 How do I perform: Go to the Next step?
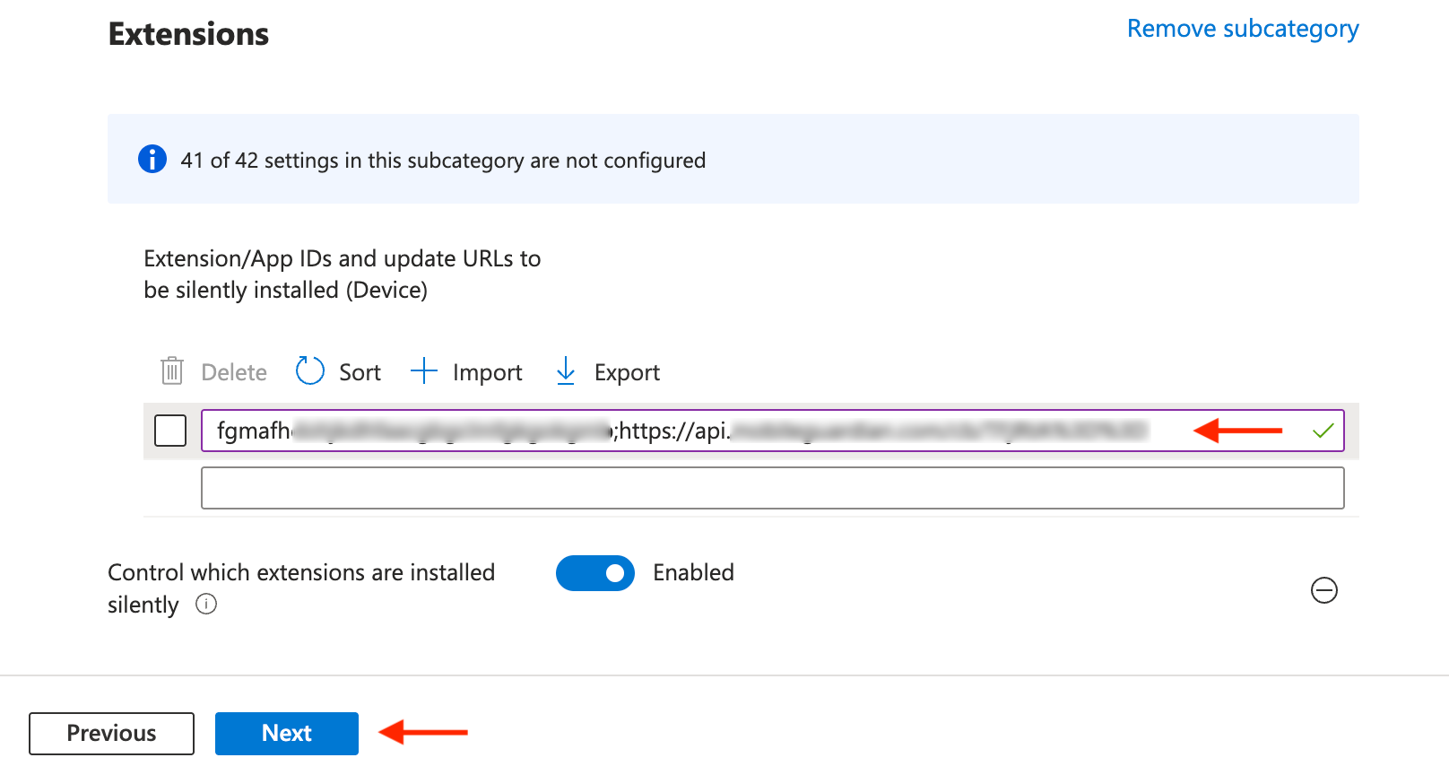(287, 734)
